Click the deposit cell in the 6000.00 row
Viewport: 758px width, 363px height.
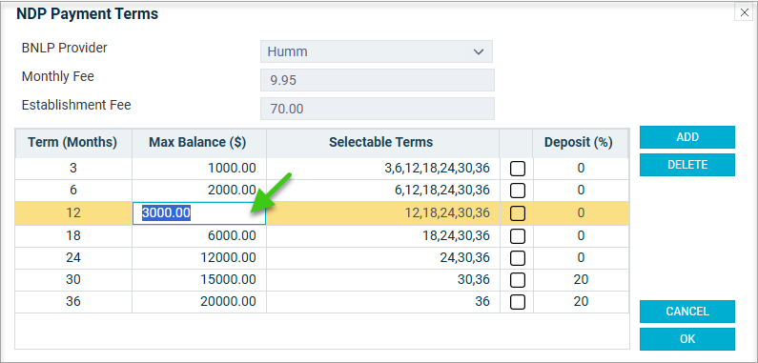pyautogui.click(x=580, y=236)
